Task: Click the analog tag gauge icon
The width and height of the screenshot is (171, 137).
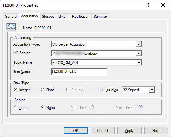Action: (11, 26)
